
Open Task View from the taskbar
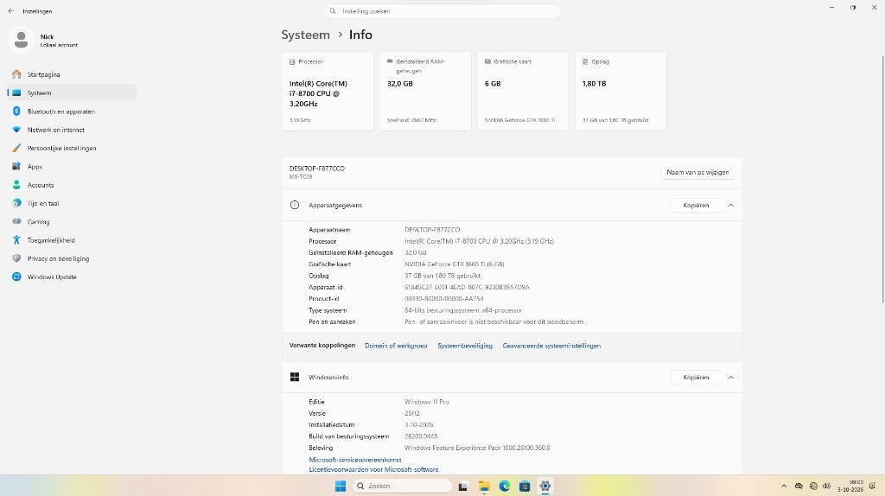tap(463, 486)
